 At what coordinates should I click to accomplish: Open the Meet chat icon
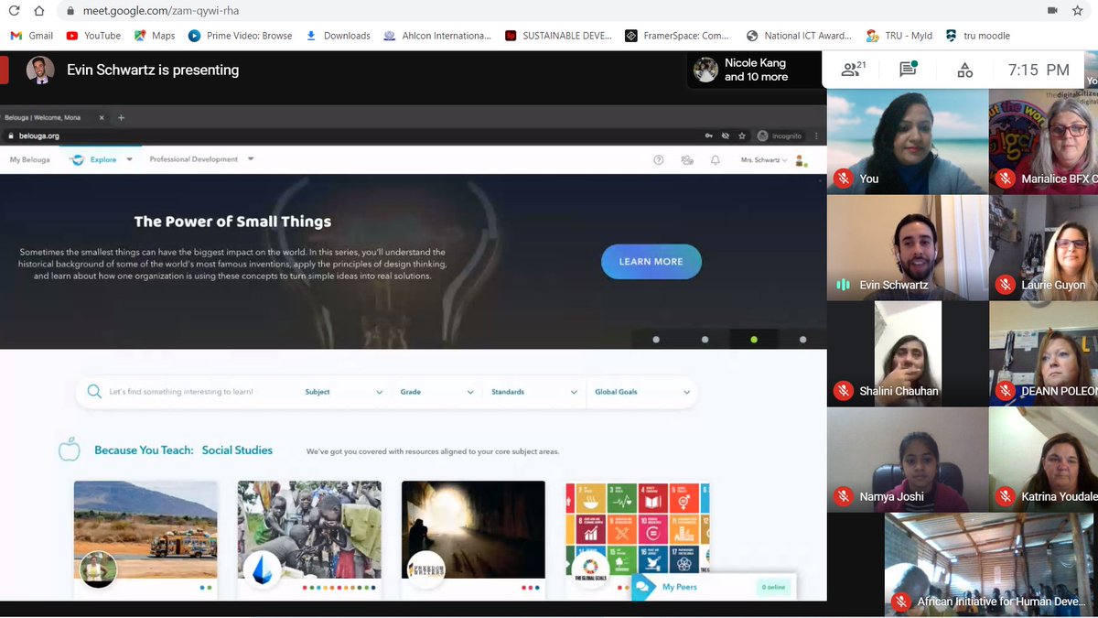pyautogui.click(x=908, y=70)
